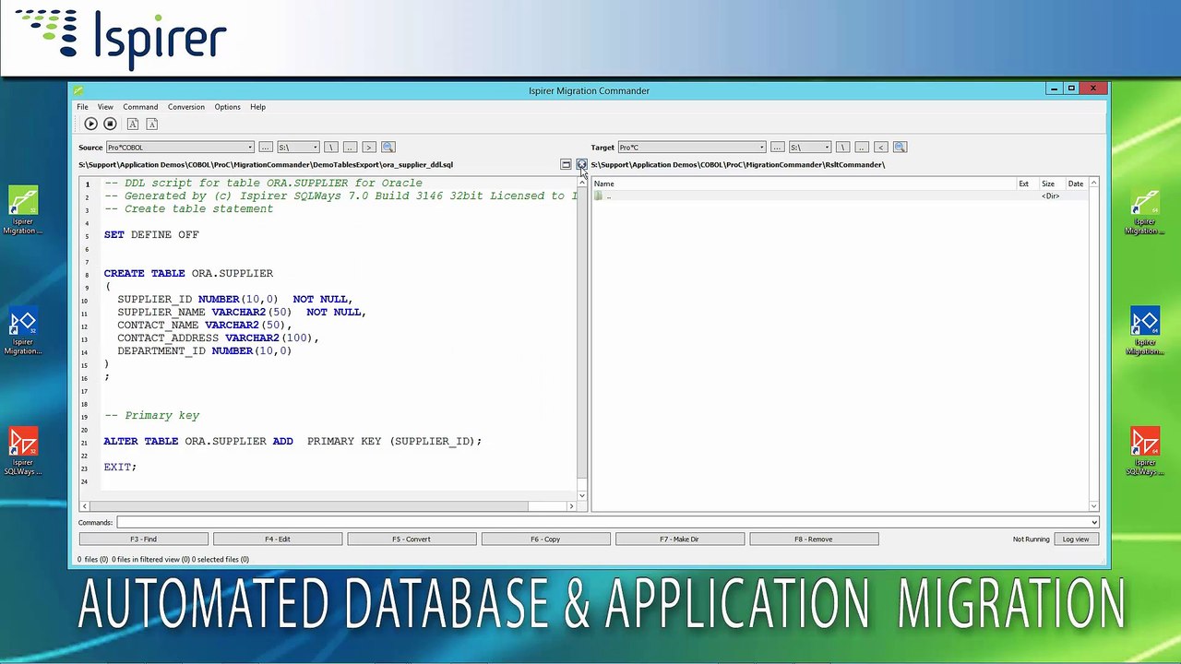This screenshot has height=664, width=1181.
Task: Click the blue Ispirer Migration shortcut on right
Action: pos(1145,331)
